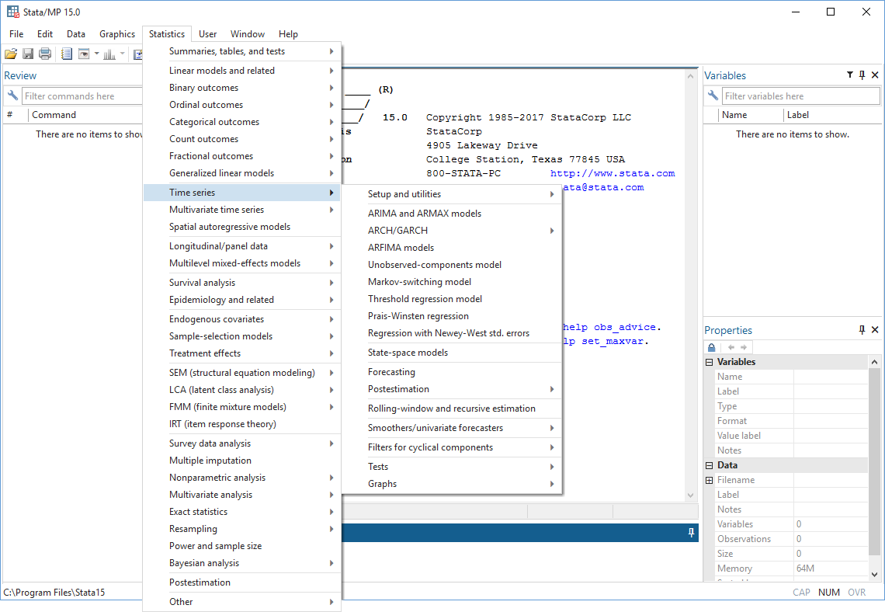Screen dimensions: 885x612
Task: Click the Open file toolbar icon
Action: [x=11, y=54]
